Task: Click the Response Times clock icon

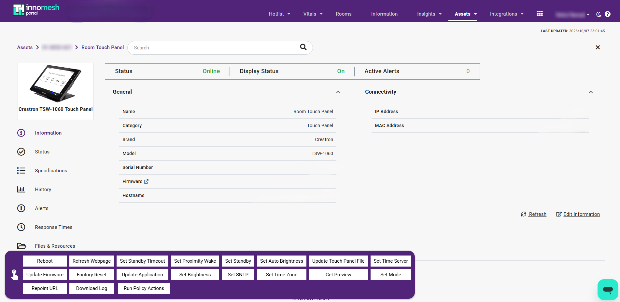Action: [x=21, y=227]
